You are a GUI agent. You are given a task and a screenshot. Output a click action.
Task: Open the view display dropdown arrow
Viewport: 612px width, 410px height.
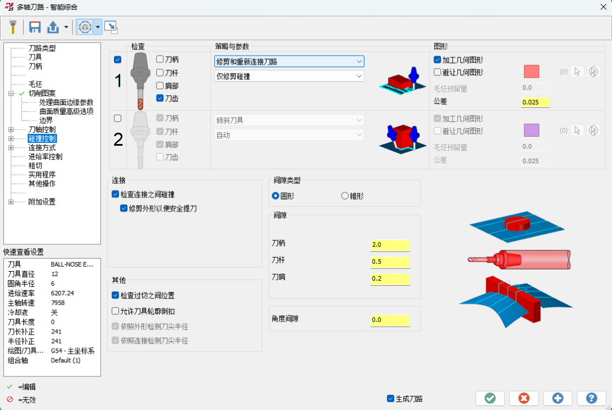[97, 27]
